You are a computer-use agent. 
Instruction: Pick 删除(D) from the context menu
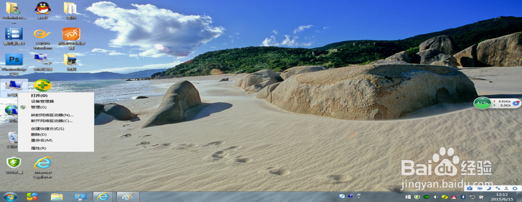click(56, 135)
